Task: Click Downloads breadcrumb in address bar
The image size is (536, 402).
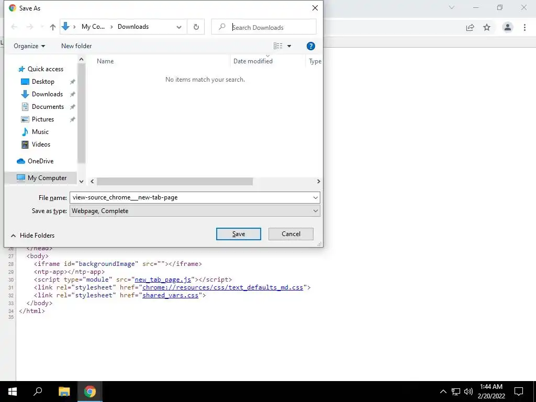Action: 133,27
